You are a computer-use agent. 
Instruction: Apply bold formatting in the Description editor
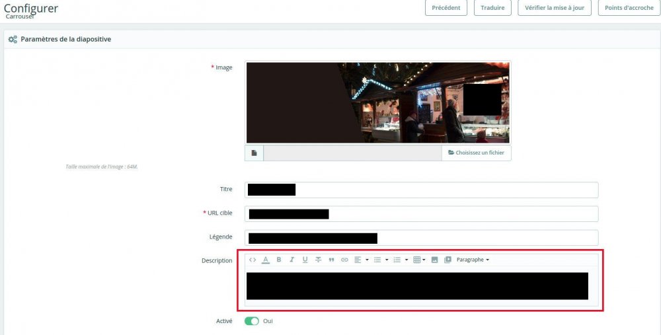pos(279,260)
